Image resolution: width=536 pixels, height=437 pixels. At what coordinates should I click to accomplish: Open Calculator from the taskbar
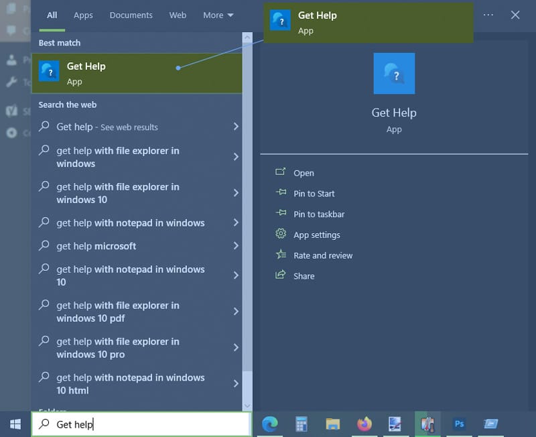(301, 424)
